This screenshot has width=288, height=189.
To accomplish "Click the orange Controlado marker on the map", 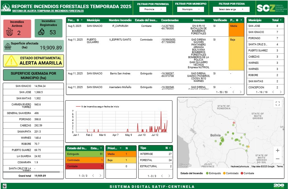I will [249, 147].
